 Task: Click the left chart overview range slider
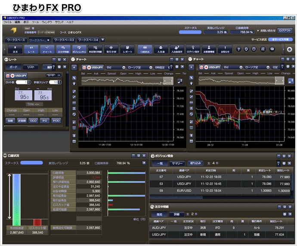(x=168, y=81)
